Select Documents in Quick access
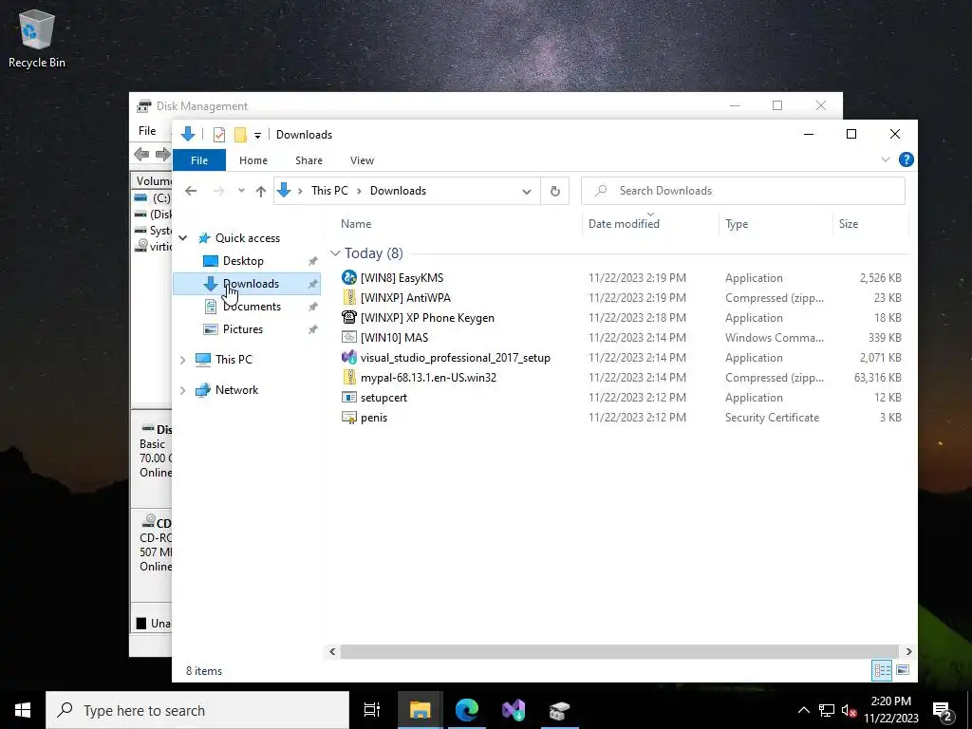 click(x=252, y=307)
